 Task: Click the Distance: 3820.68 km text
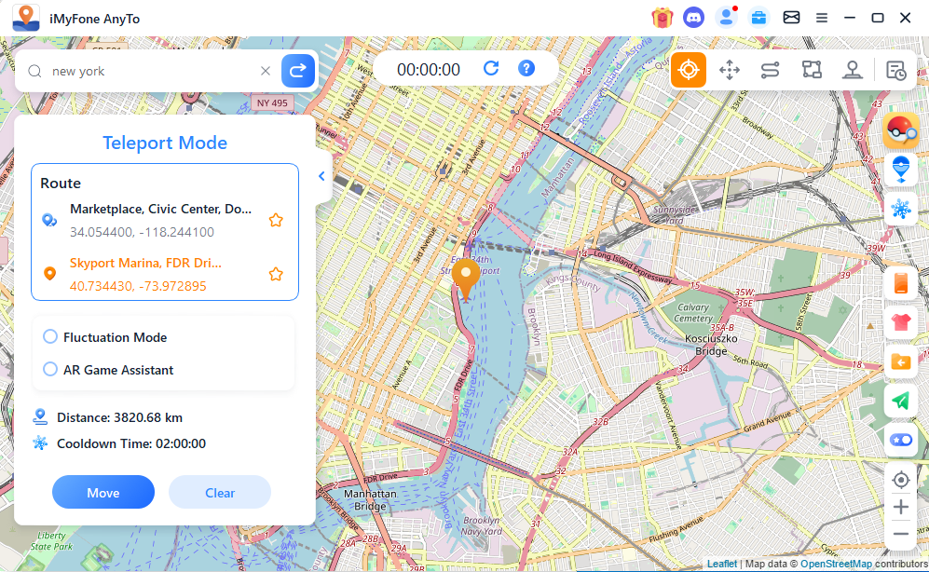point(119,417)
